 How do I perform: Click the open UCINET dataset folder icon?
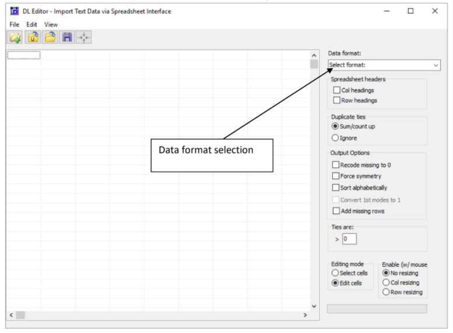(x=33, y=37)
